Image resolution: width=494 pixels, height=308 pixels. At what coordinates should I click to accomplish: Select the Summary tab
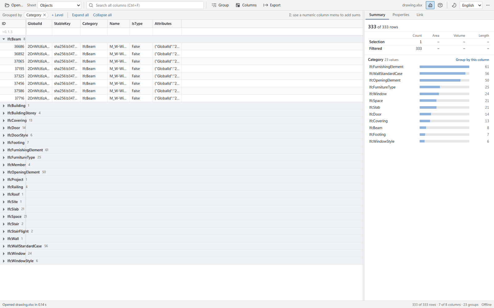point(377,15)
